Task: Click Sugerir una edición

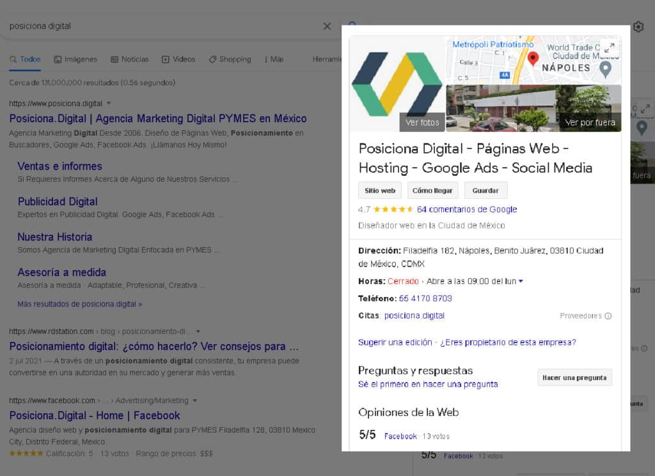Action: 395,342
